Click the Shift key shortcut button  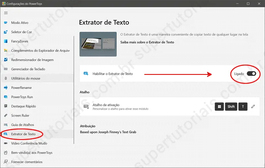point(231,107)
